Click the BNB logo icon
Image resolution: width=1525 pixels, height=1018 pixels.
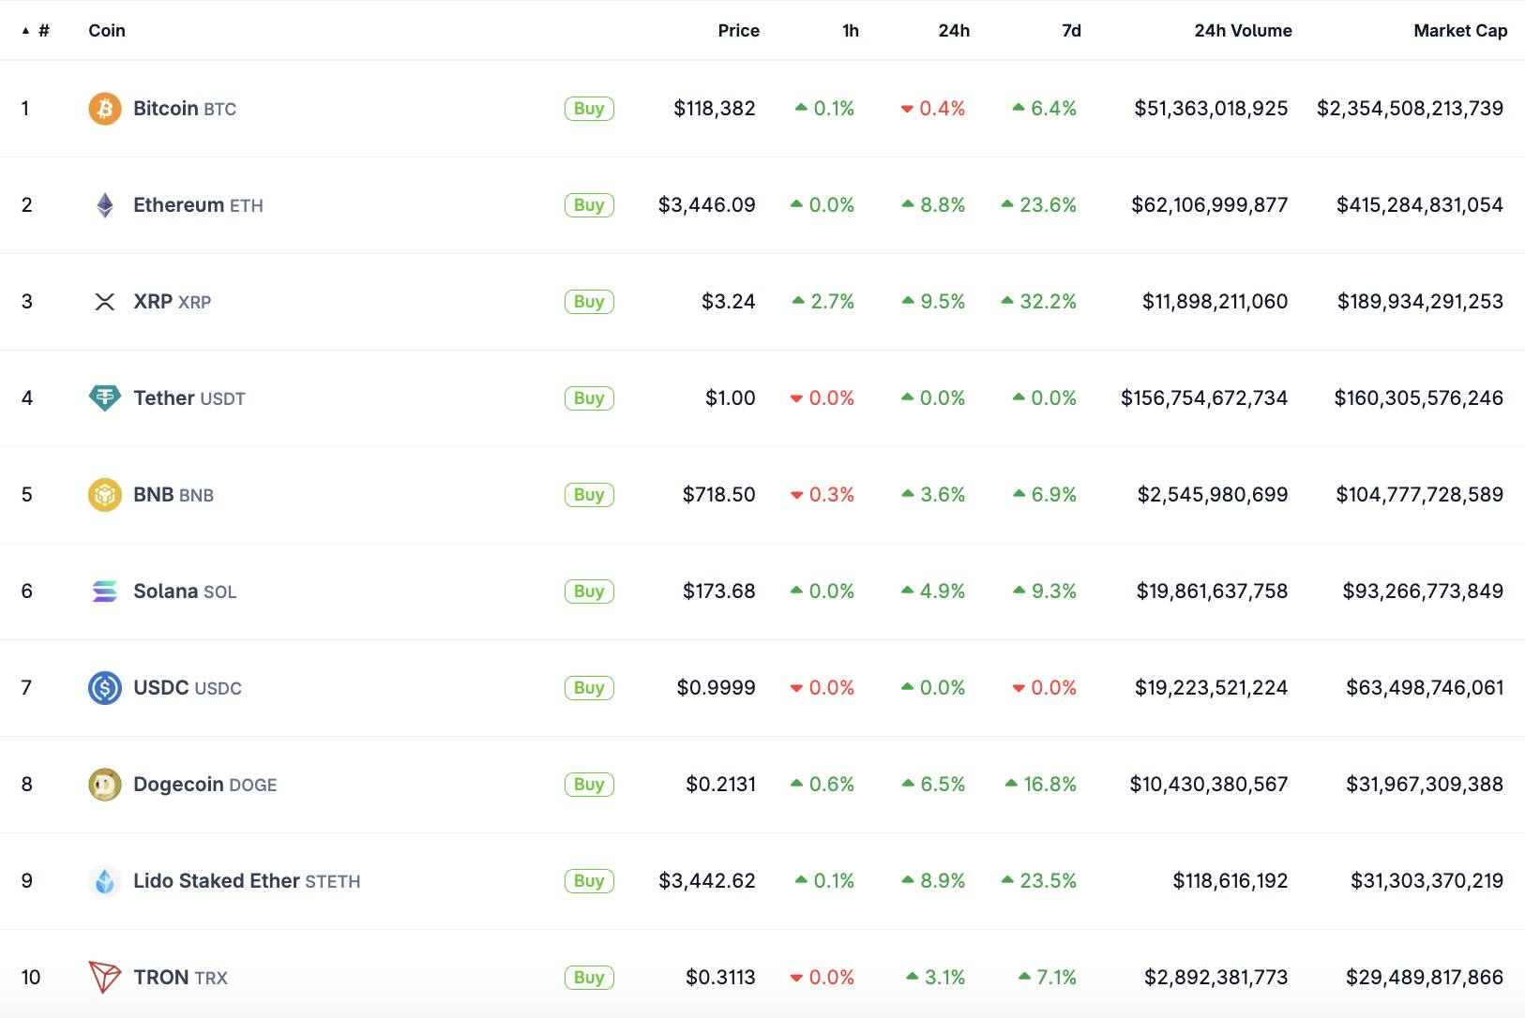point(105,495)
